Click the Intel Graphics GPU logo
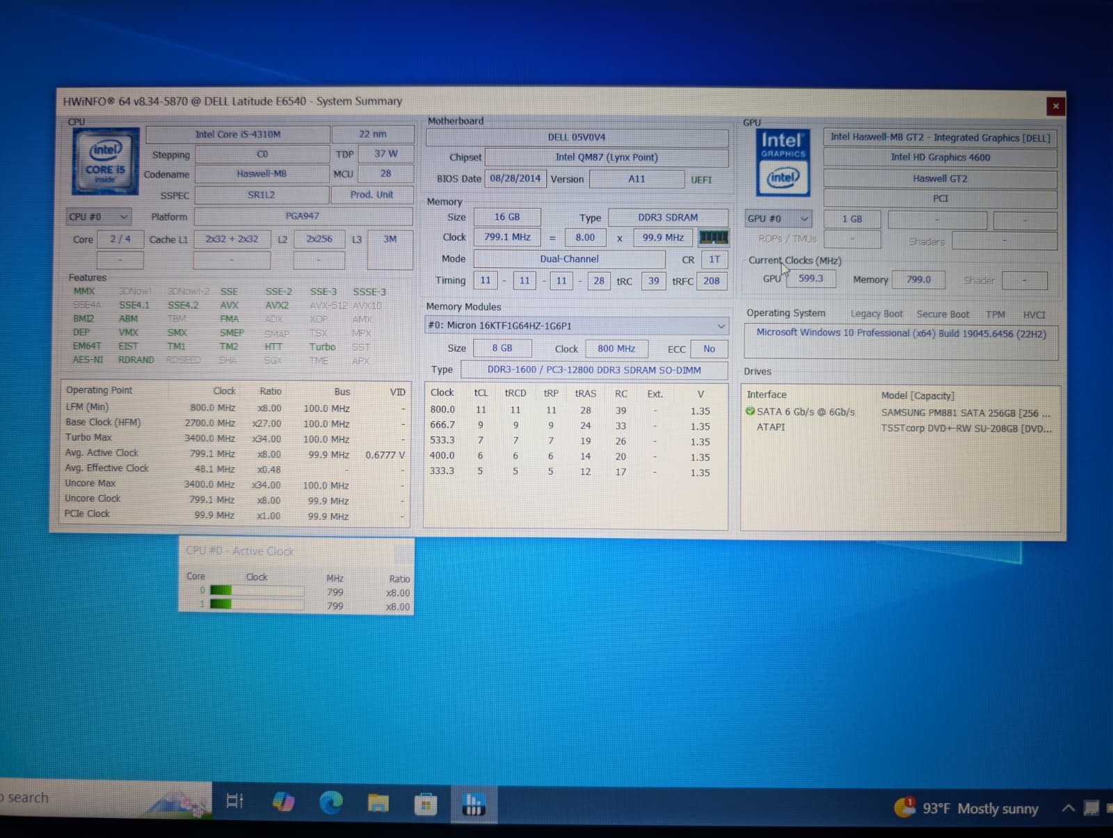The width and height of the screenshot is (1113, 838). (783, 162)
